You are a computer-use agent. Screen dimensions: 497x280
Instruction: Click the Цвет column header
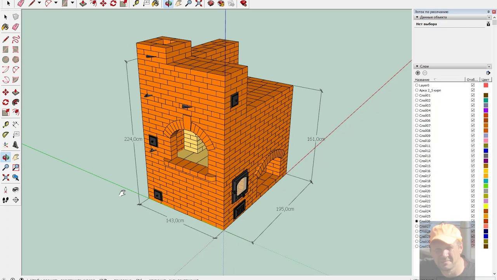click(485, 80)
